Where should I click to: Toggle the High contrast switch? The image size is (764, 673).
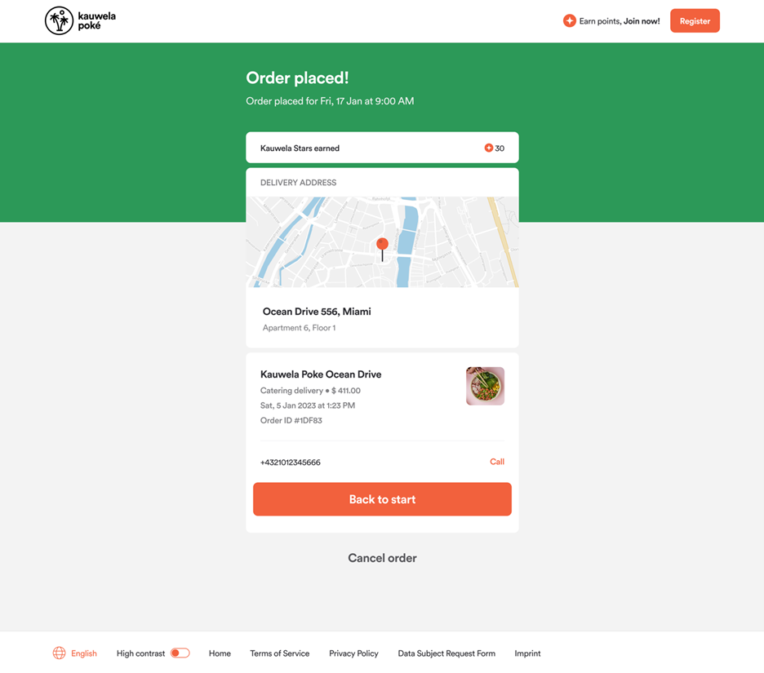coord(180,653)
